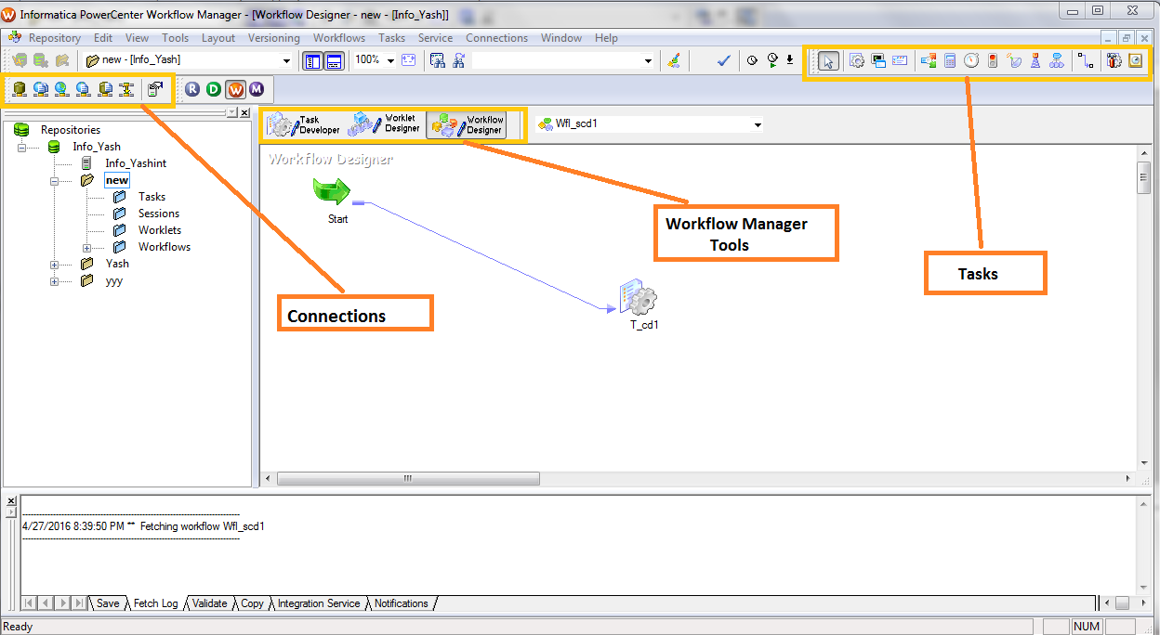Click the Designer round D icon
Screen dimensions: 1160x635
point(214,89)
